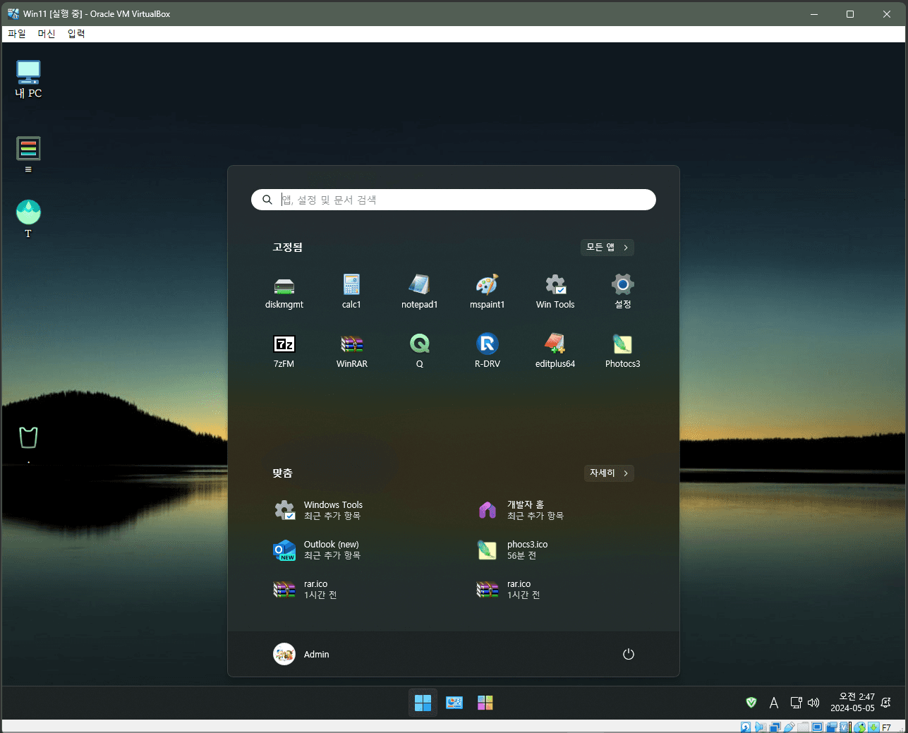Select the T desktop icon
This screenshot has height=733, width=908.
[x=28, y=219]
